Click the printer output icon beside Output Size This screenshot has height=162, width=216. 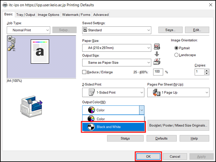[157, 62]
